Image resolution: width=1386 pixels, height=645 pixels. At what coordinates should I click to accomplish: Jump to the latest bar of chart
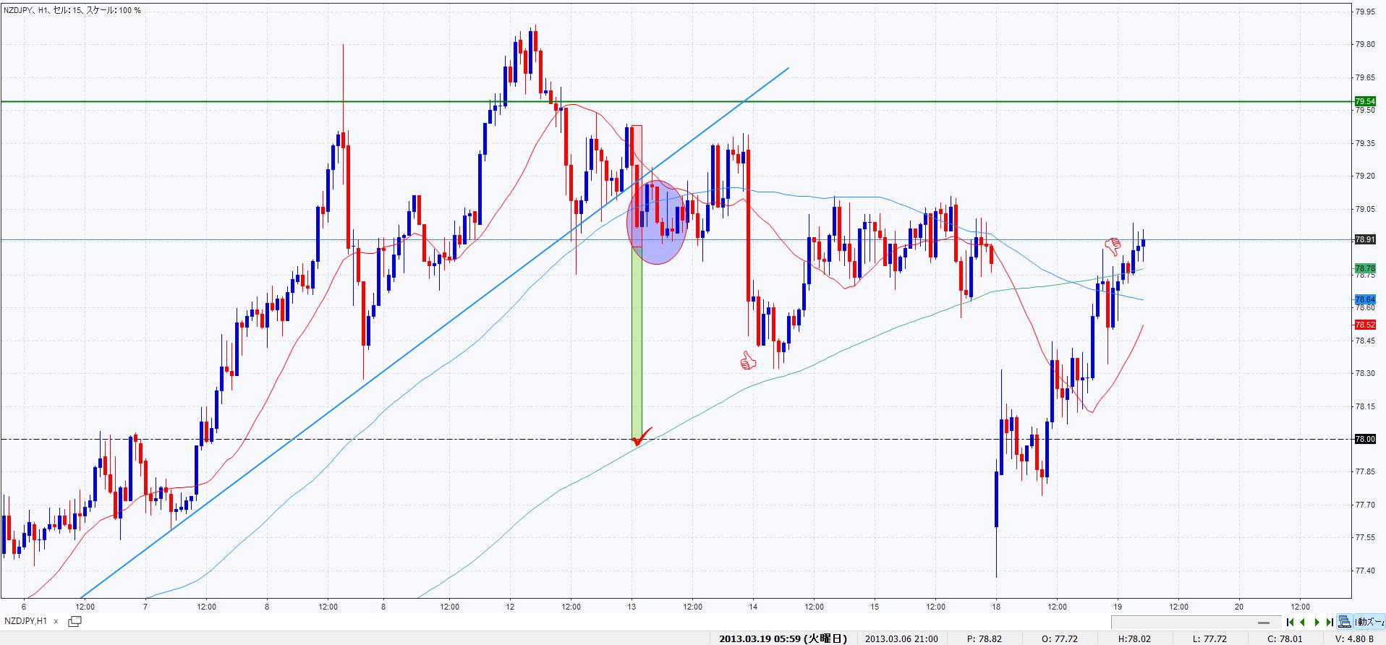pyautogui.click(x=1330, y=622)
